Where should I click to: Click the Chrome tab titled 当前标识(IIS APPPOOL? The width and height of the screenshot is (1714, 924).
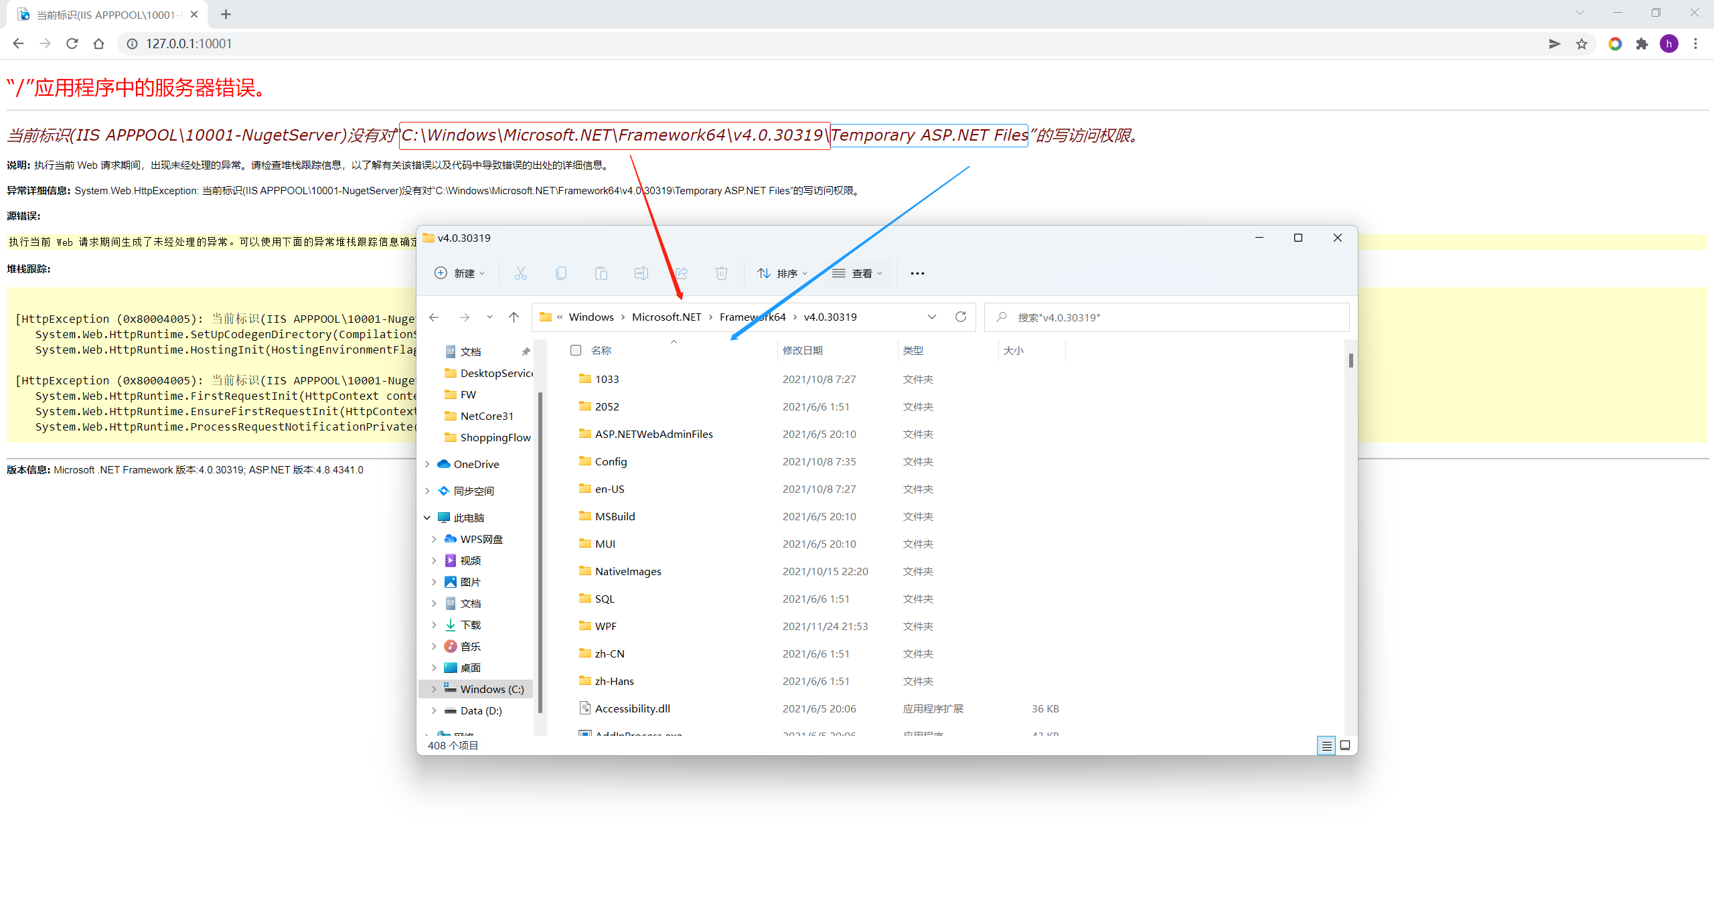[107, 15]
